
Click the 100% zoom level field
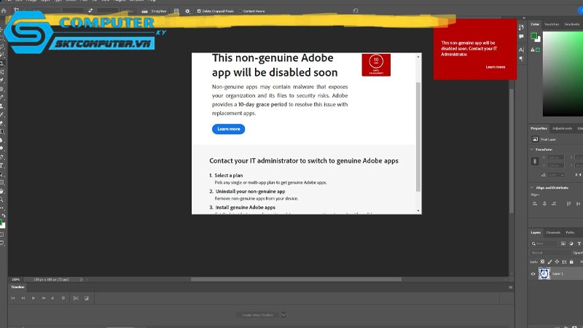(x=15, y=279)
